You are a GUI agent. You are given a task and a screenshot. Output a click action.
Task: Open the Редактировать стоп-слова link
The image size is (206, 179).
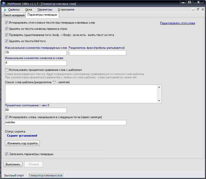177,23
